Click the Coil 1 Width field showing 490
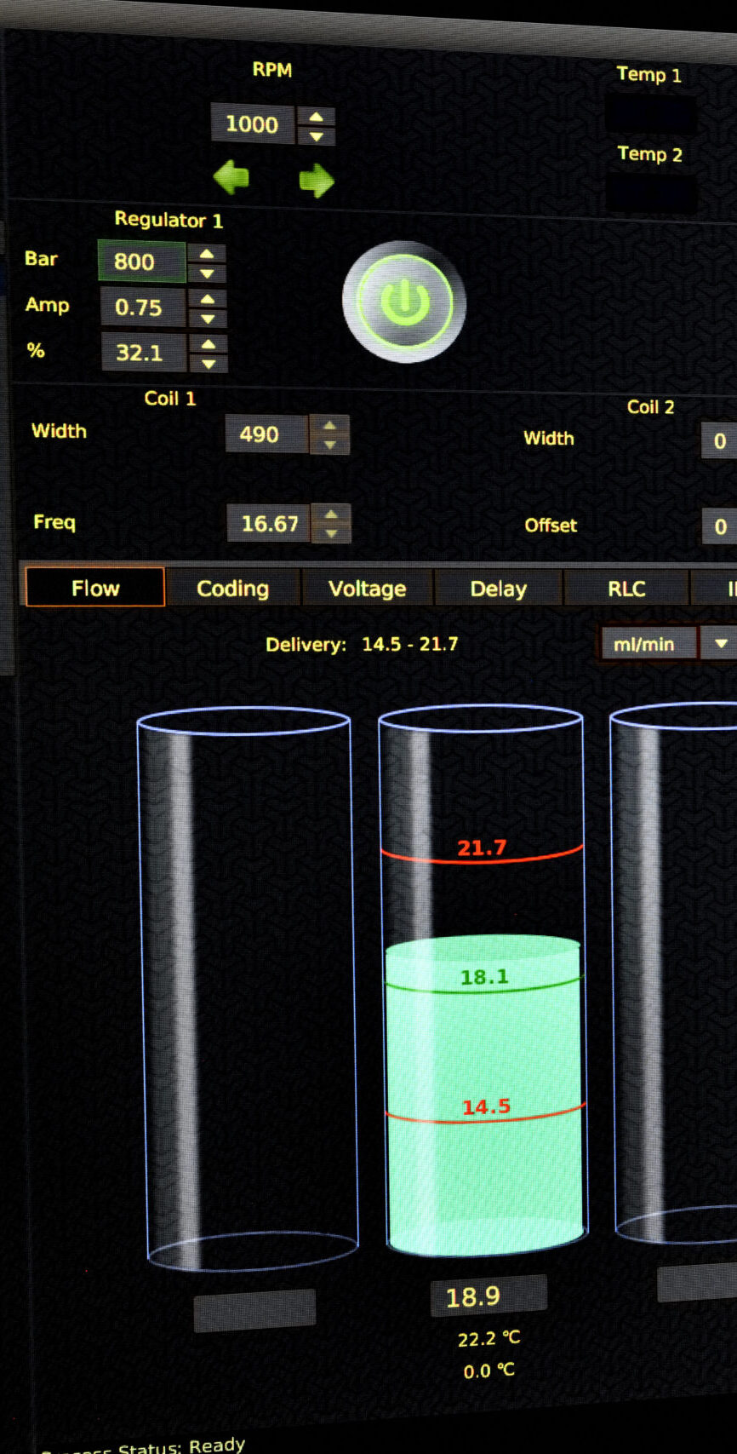737x1454 pixels. pyautogui.click(x=265, y=434)
